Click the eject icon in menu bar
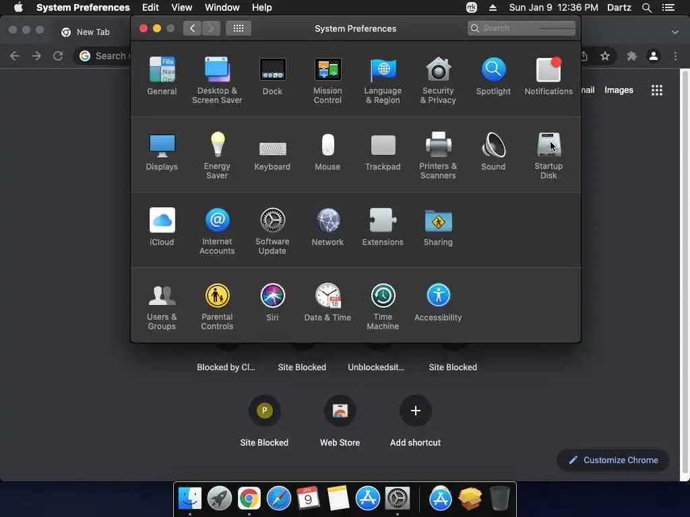The image size is (690, 517). coord(493,7)
